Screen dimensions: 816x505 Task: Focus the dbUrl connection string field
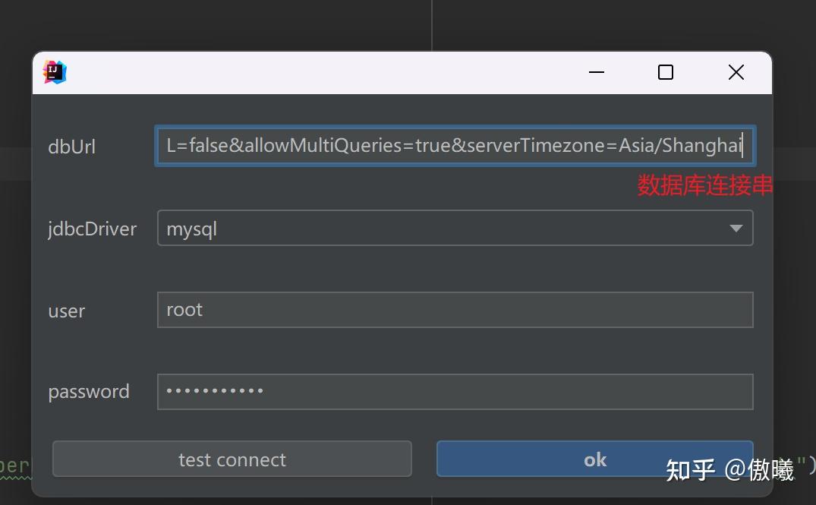point(454,145)
